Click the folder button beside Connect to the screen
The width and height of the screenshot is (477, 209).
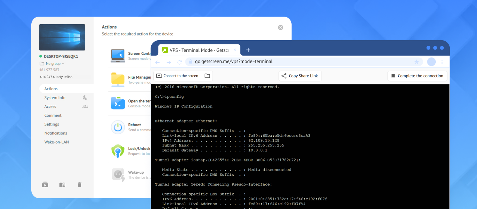207,76
